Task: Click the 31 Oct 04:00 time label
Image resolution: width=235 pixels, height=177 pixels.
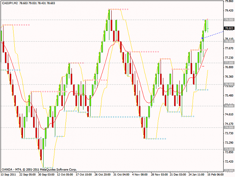Action: [121, 174]
